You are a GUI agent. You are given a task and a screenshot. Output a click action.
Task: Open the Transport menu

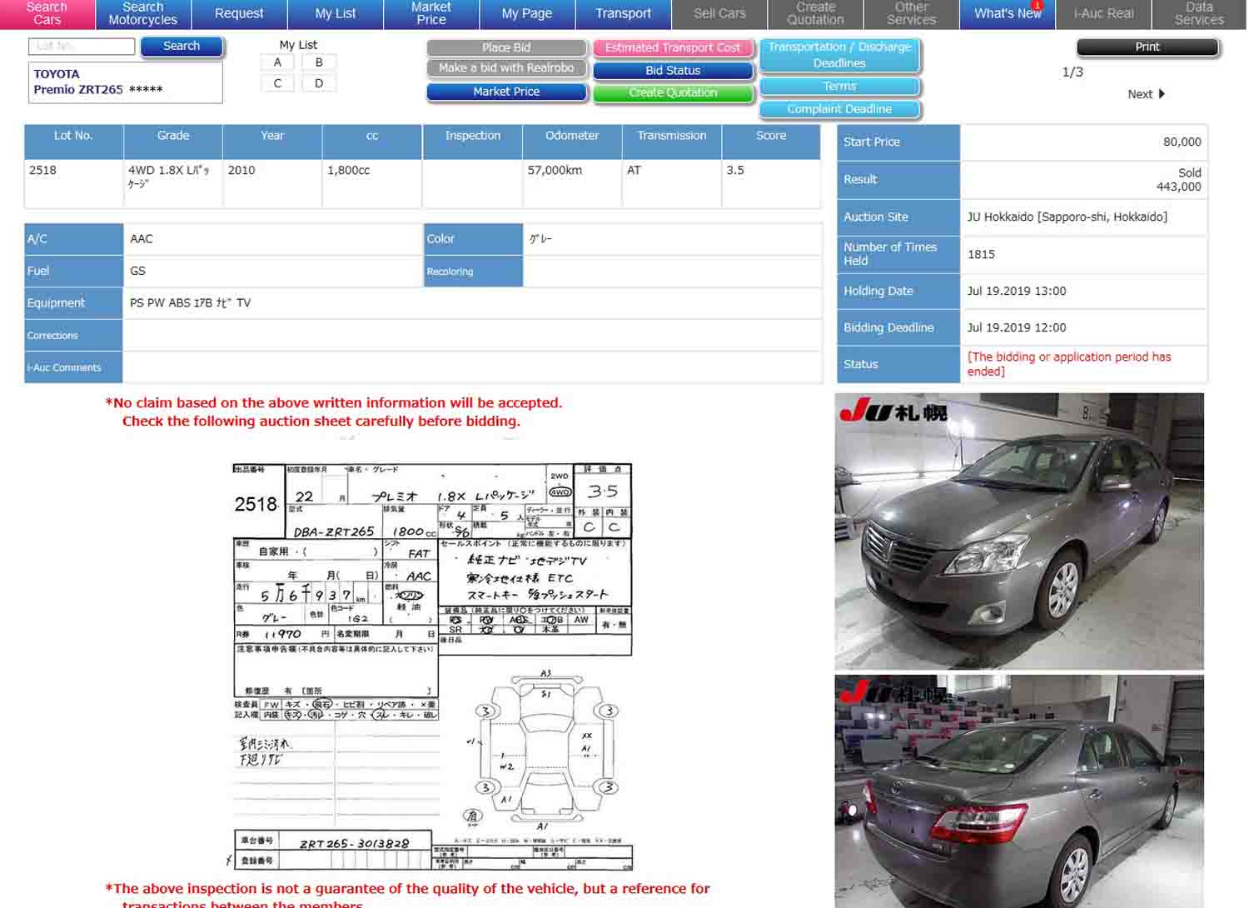click(x=623, y=13)
